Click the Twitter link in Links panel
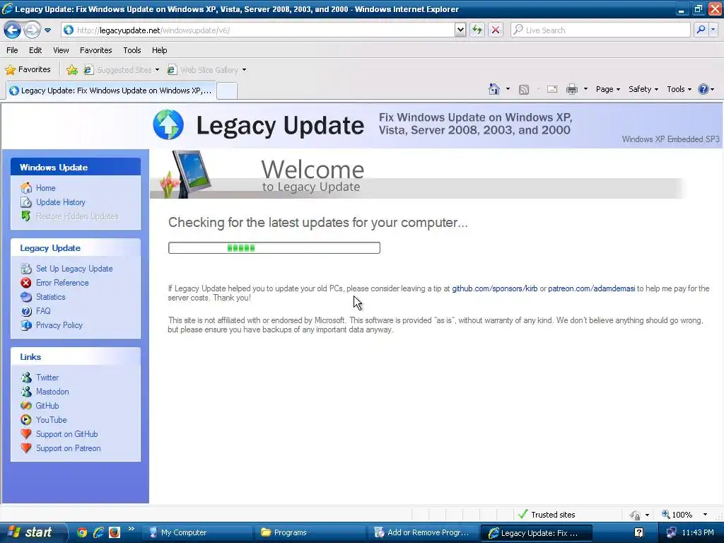 click(x=47, y=378)
